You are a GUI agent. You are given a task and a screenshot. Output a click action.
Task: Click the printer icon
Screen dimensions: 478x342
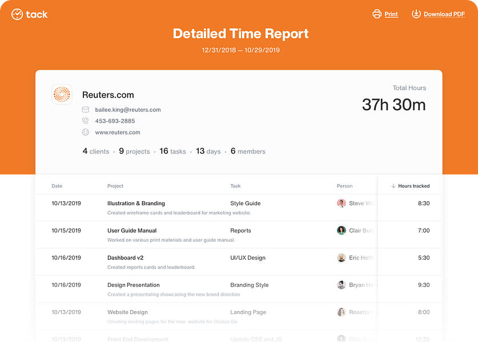[377, 14]
